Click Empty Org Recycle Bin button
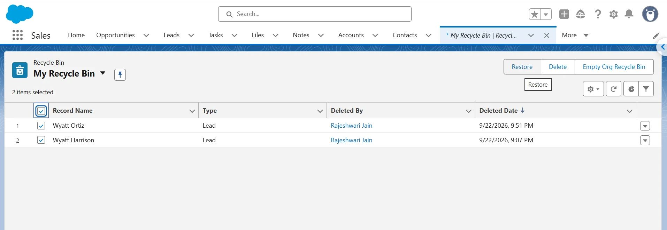 click(x=614, y=67)
